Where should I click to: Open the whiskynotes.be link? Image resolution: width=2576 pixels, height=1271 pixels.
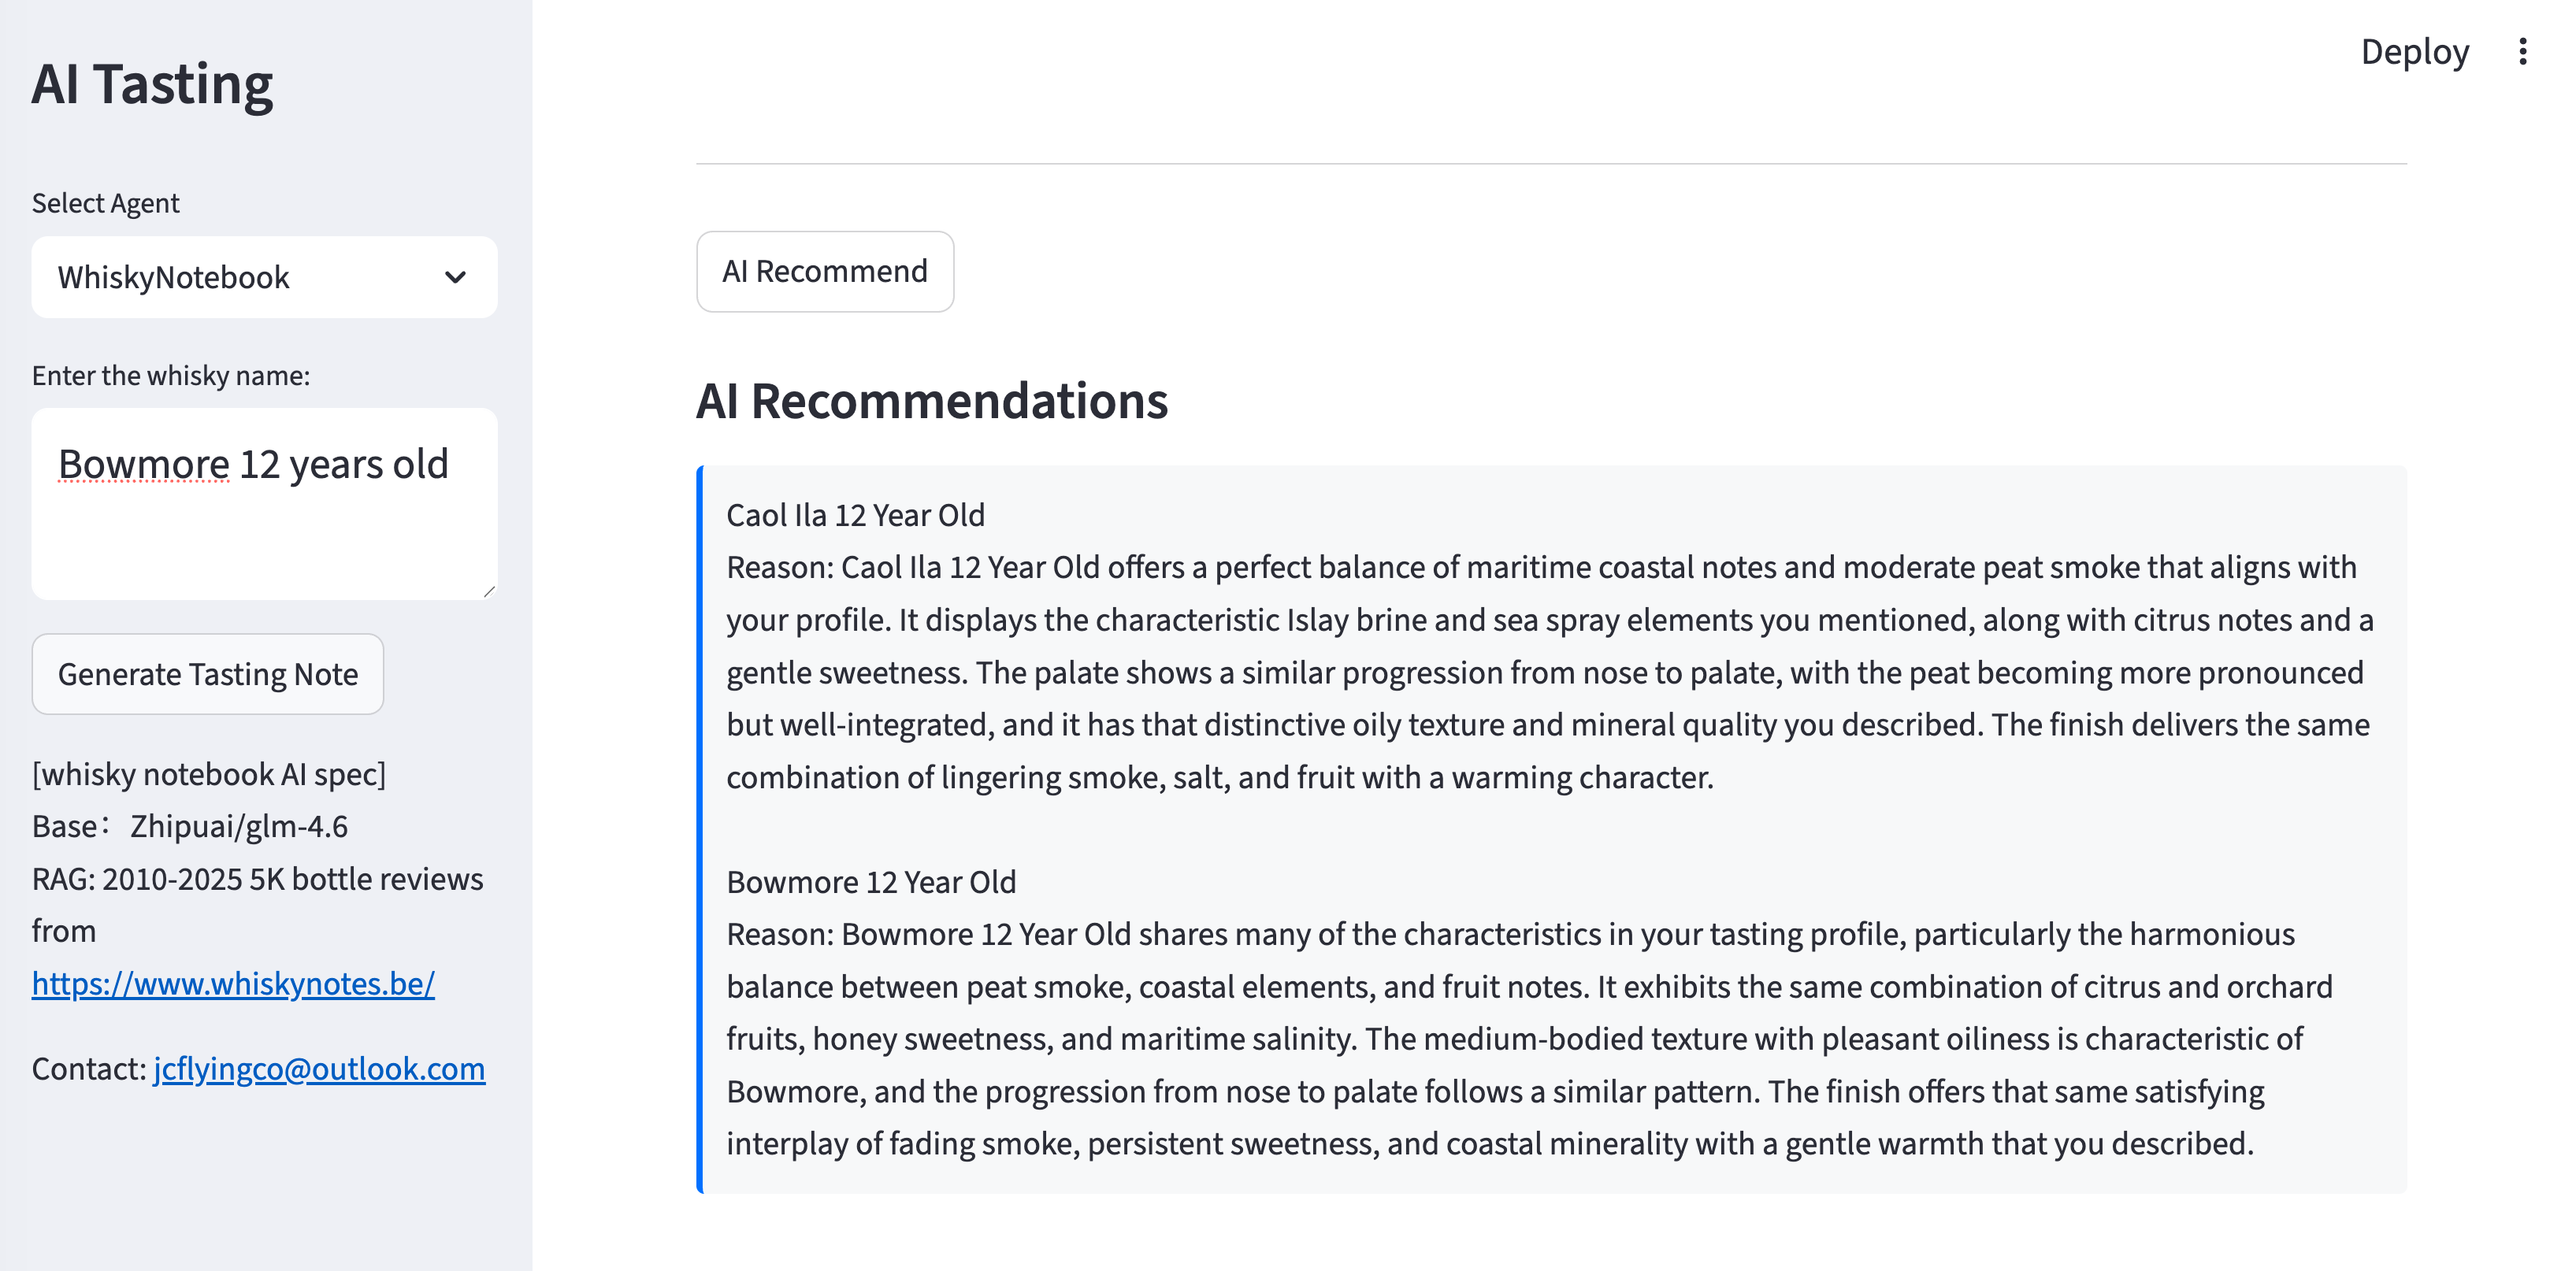tap(233, 984)
